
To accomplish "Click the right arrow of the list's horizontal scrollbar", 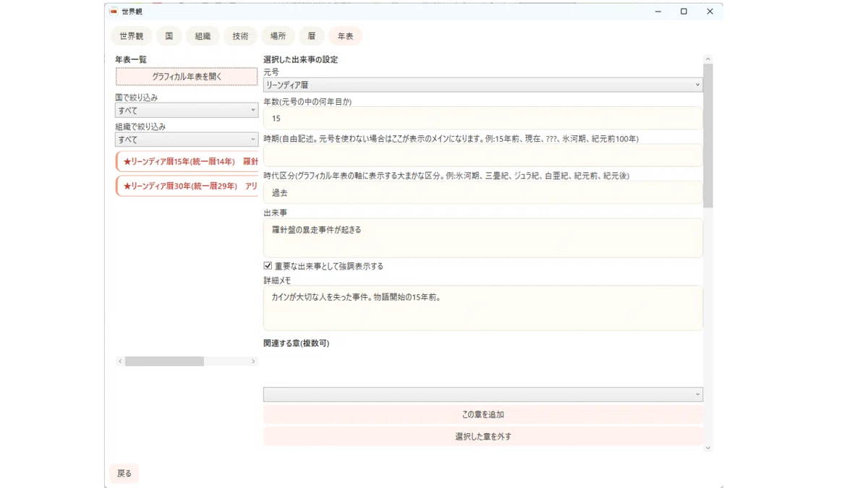I will click(253, 361).
